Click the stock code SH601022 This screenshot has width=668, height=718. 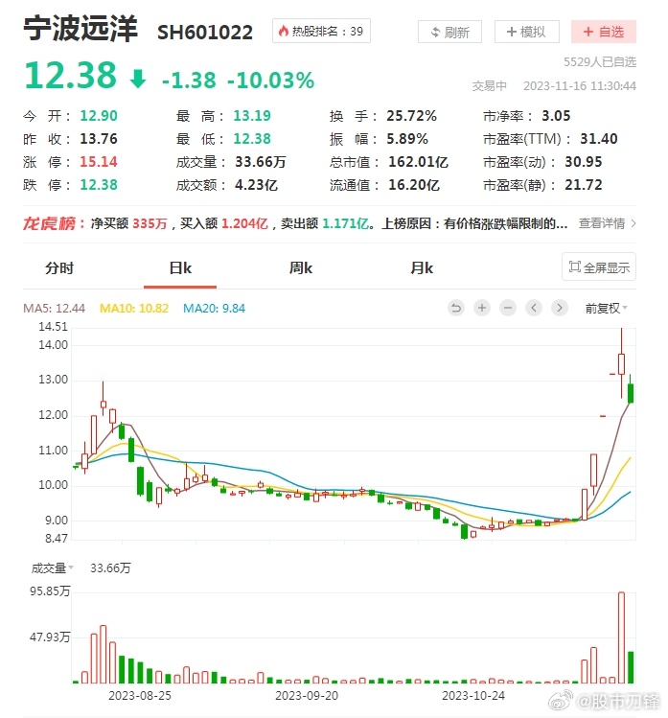pyautogui.click(x=205, y=33)
